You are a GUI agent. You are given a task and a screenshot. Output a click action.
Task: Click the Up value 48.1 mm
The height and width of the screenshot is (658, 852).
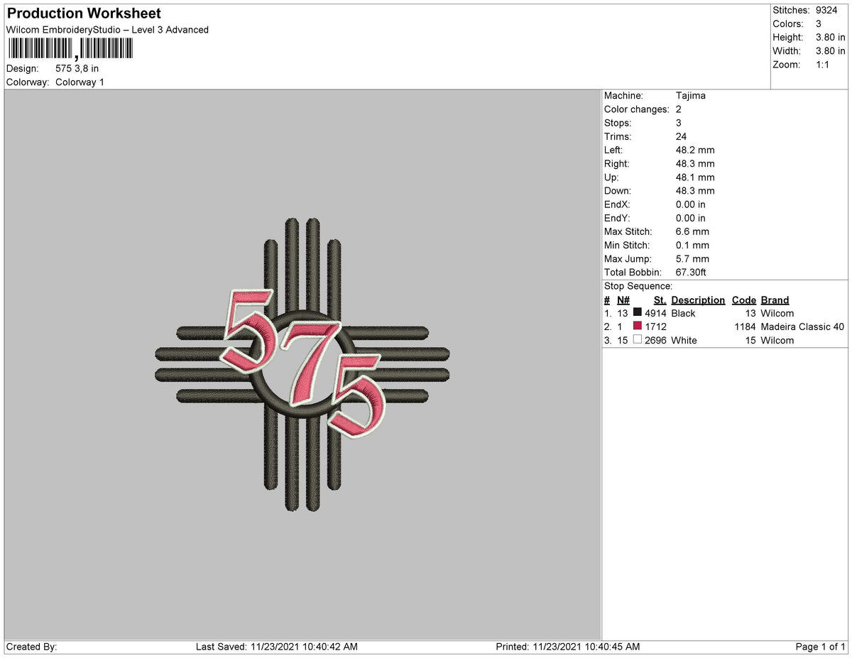pyautogui.click(x=695, y=177)
